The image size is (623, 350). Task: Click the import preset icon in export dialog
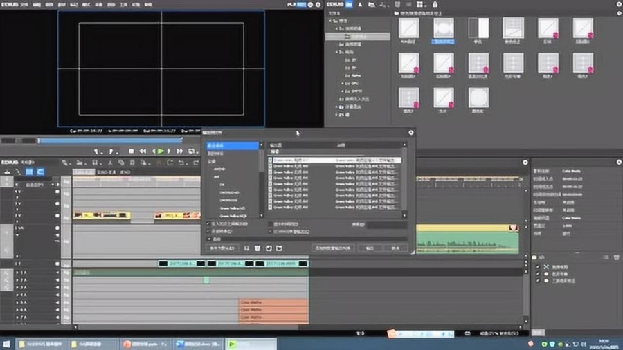point(268,248)
